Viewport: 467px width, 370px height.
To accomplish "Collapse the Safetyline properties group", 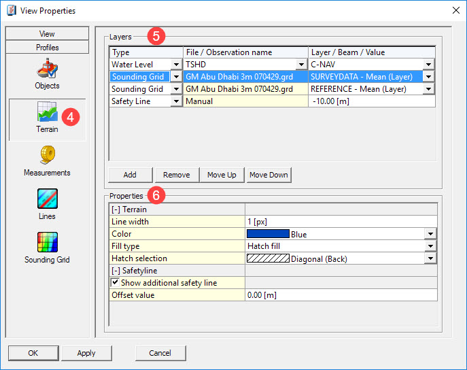I will tap(116, 271).
